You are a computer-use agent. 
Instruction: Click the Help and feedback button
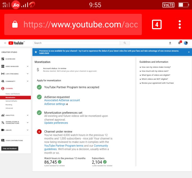10,149
